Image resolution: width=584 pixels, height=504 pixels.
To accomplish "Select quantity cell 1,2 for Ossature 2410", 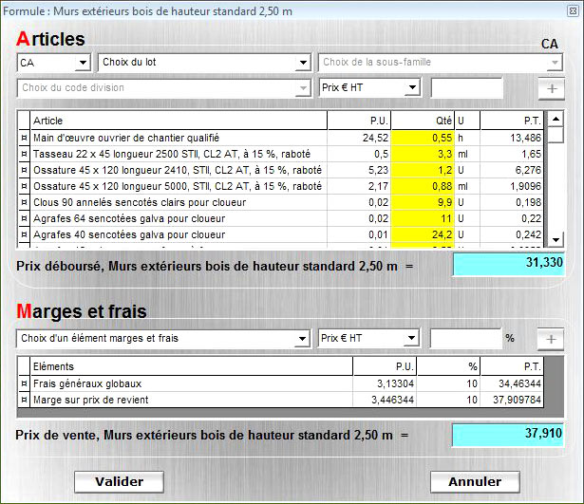I will tap(423, 170).
